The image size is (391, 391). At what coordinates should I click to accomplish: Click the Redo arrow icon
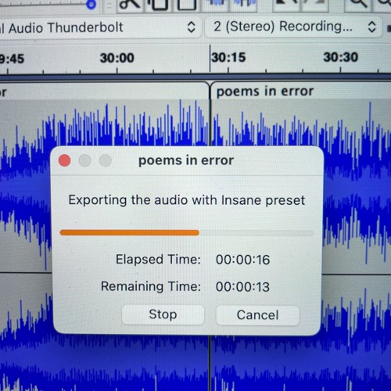pos(314,4)
